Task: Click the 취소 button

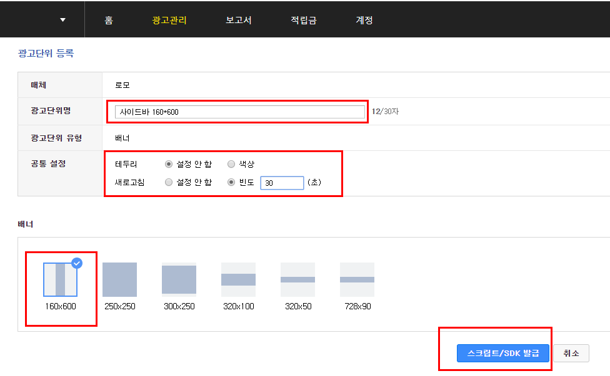Action: 571,353
